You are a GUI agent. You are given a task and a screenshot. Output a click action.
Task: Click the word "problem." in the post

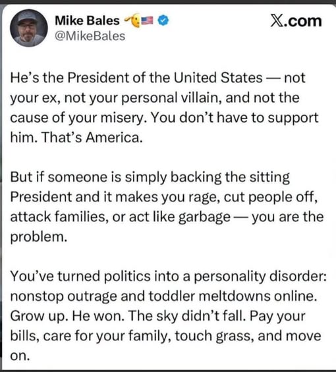pos(39,237)
